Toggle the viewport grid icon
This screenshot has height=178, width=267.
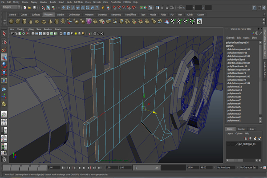[33, 33]
